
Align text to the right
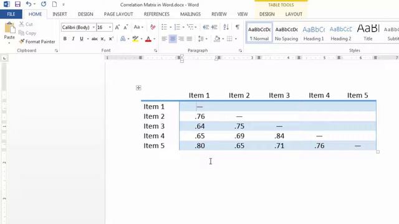[181, 39]
